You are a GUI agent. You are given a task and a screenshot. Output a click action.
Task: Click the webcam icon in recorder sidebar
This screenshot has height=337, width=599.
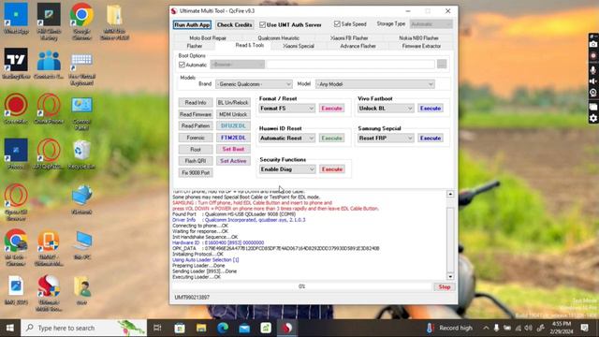pyautogui.click(x=592, y=93)
